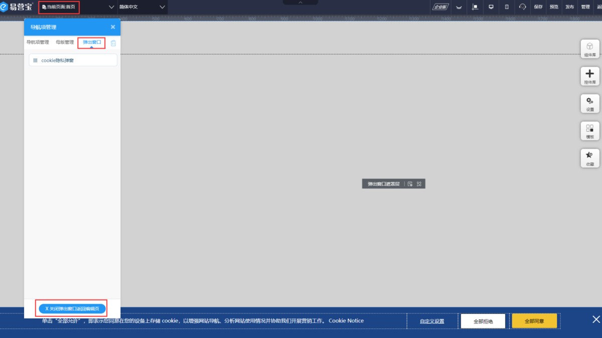Click the 弹出窗口遮罩层 label tag
The width and height of the screenshot is (602, 338).
383,184
